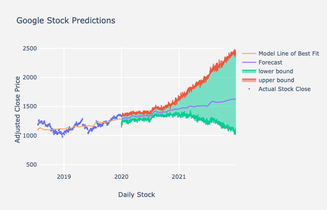Toggle the lower bound legend entry
The width and height of the screenshot is (327, 210).
[276, 71]
